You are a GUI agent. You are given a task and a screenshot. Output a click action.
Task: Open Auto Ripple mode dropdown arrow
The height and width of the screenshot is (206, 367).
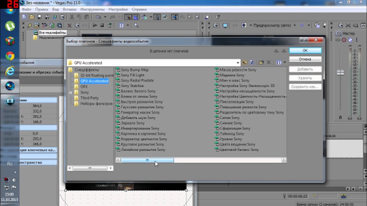[151, 17]
